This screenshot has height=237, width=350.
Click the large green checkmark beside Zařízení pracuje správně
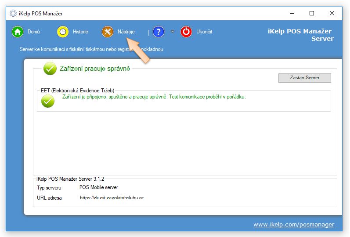tap(50, 69)
